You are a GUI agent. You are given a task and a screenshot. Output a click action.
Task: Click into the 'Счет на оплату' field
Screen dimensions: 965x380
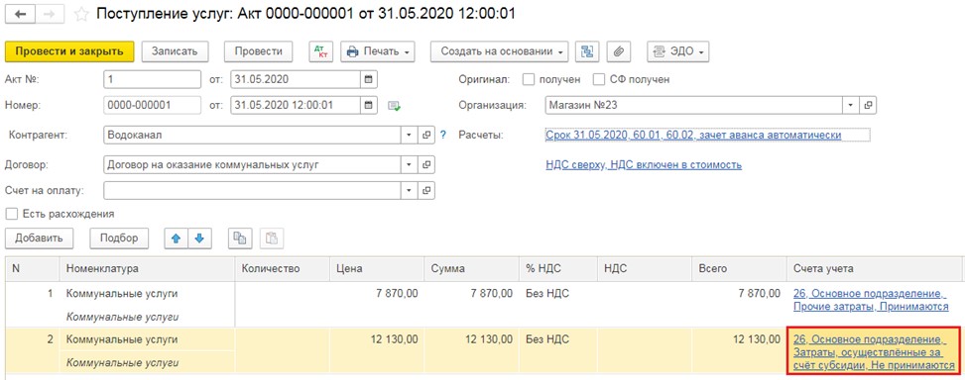click(252, 190)
